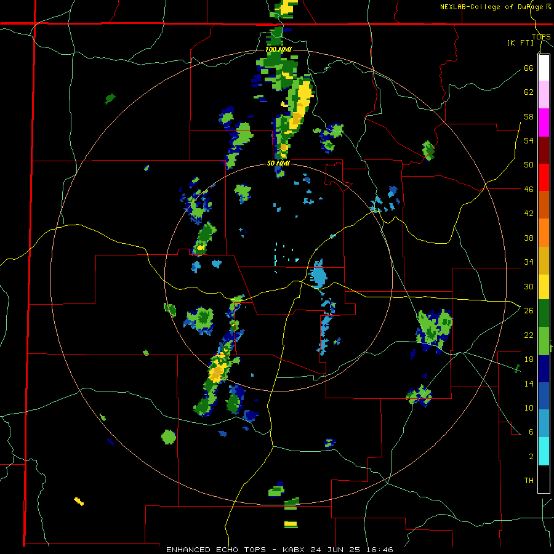The width and height of the screenshot is (554, 554).
Task: Select the light pink legend swatch
Action: 544,94
